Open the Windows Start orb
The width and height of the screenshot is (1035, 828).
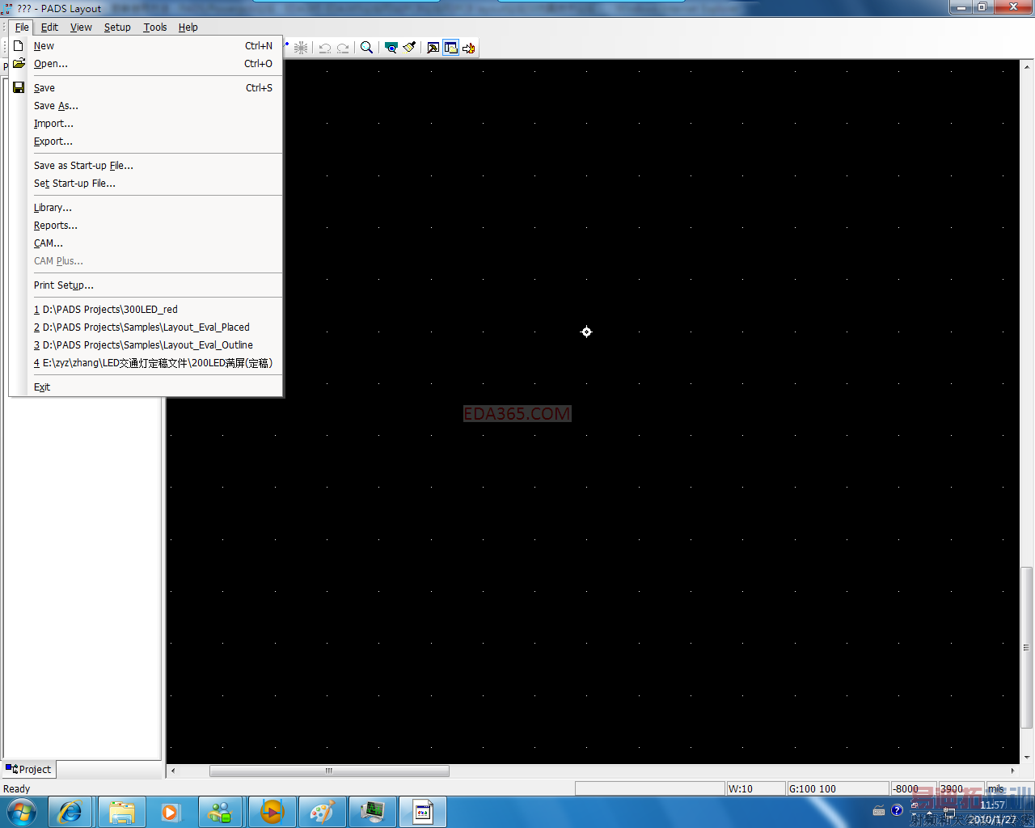click(21, 812)
